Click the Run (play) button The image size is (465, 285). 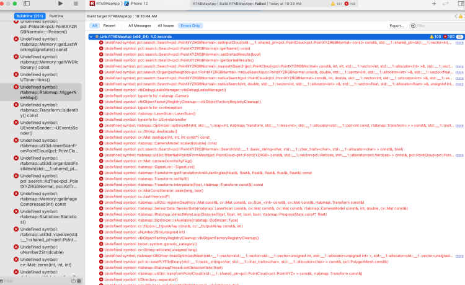[60, 4]
